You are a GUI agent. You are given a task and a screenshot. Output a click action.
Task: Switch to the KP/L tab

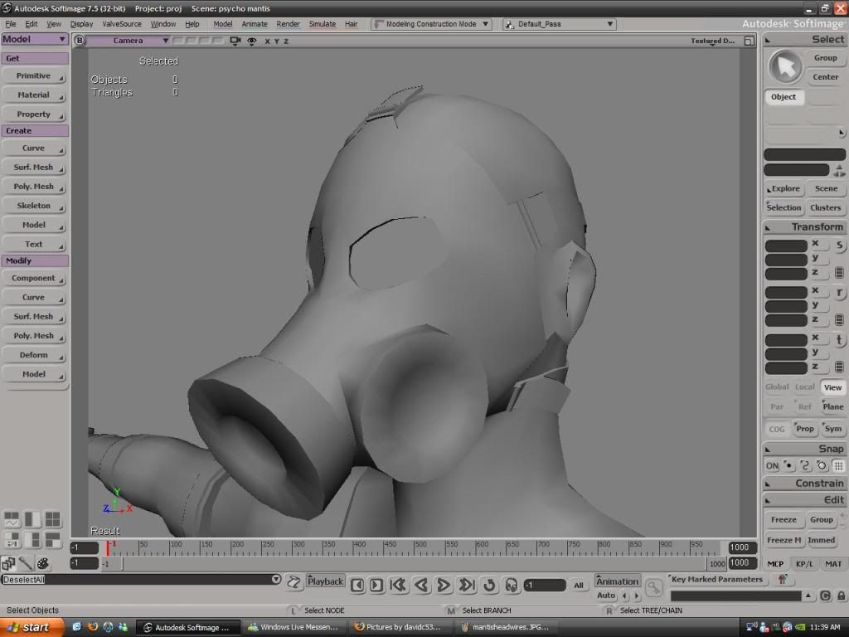(x=803, y=564)
